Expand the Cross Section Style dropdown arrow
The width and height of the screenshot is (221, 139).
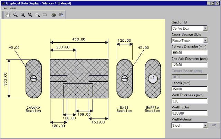(205, 41)
